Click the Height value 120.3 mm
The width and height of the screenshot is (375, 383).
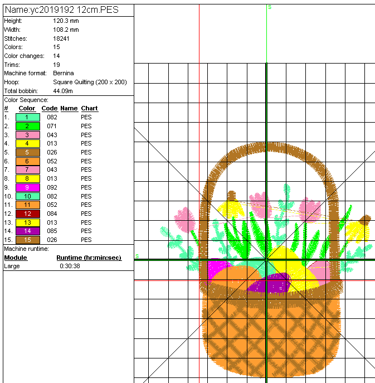point(66,21)
